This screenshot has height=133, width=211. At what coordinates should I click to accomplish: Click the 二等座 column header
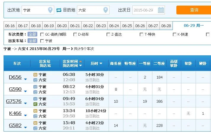click(x=159, y=64)
